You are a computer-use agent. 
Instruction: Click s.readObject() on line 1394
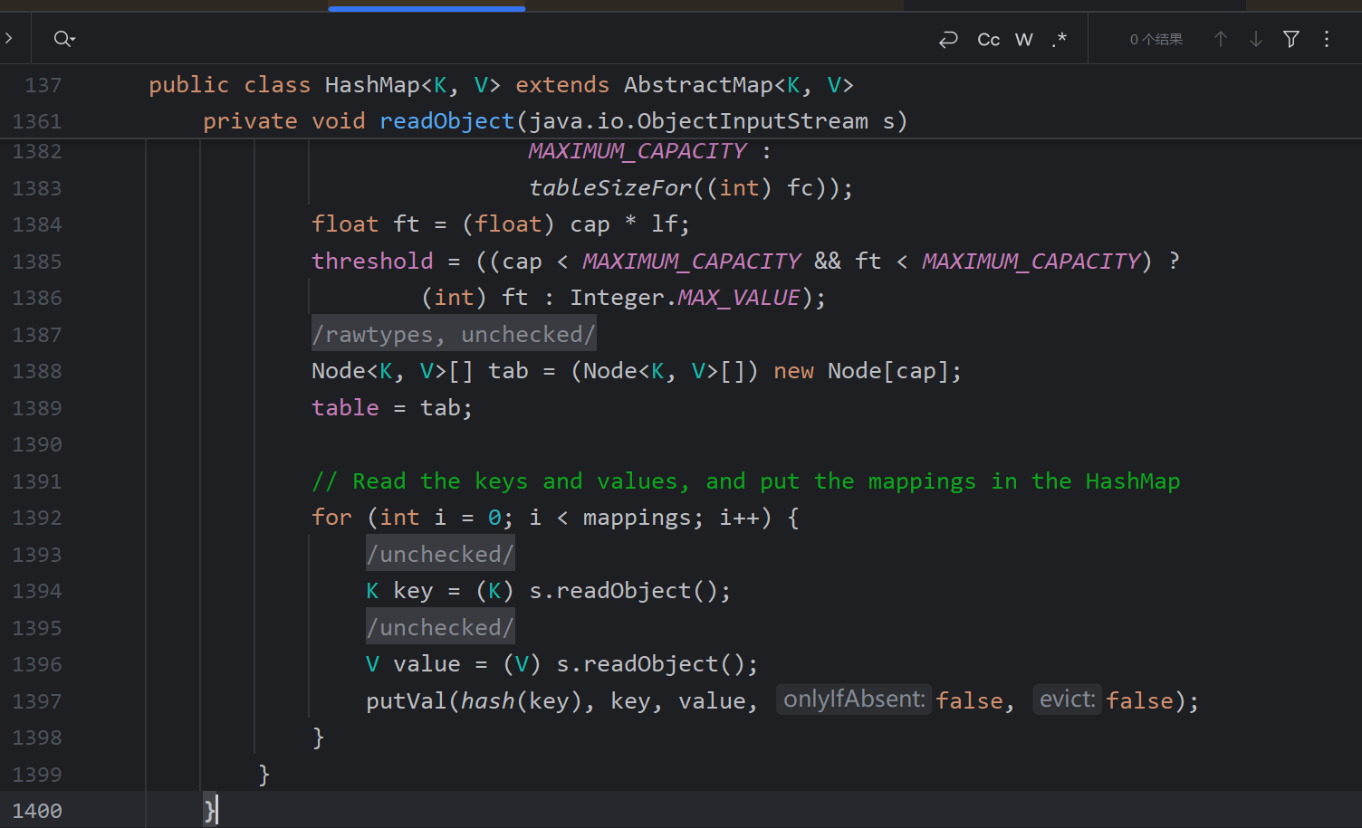(x=623, y=591)
